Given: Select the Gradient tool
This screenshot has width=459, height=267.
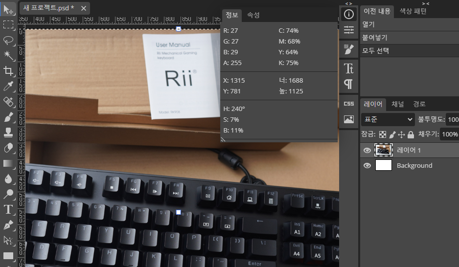Looking at the screenshot, I should 8,163.
